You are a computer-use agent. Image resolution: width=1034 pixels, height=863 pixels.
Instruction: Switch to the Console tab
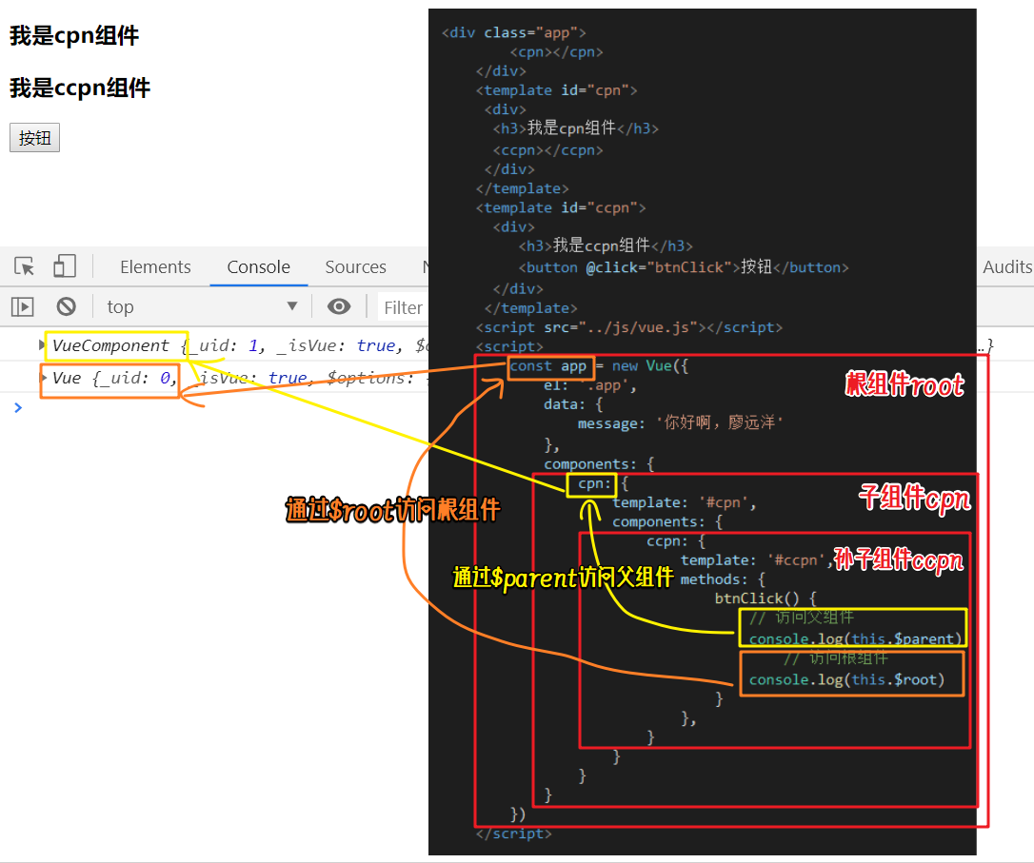click(x=259, y=266)
